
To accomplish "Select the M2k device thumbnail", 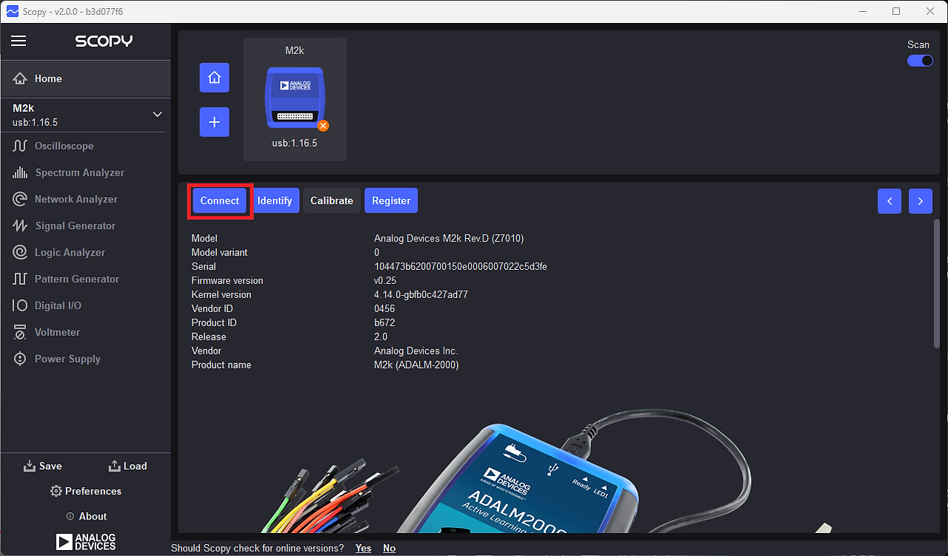I will pyautogui.click(x=295, y=99).
